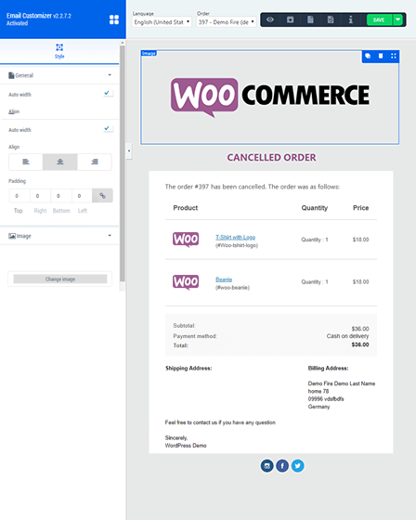Click the Billing Address heading
This screenshot has height=520, width=416.
328,369
